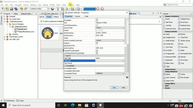
Task: Expand the Swing Menus palette section
Action: point(164,69)
